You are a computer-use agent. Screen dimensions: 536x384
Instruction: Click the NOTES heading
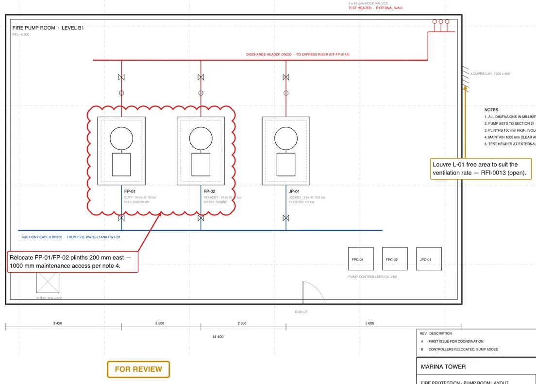[491, 110]
